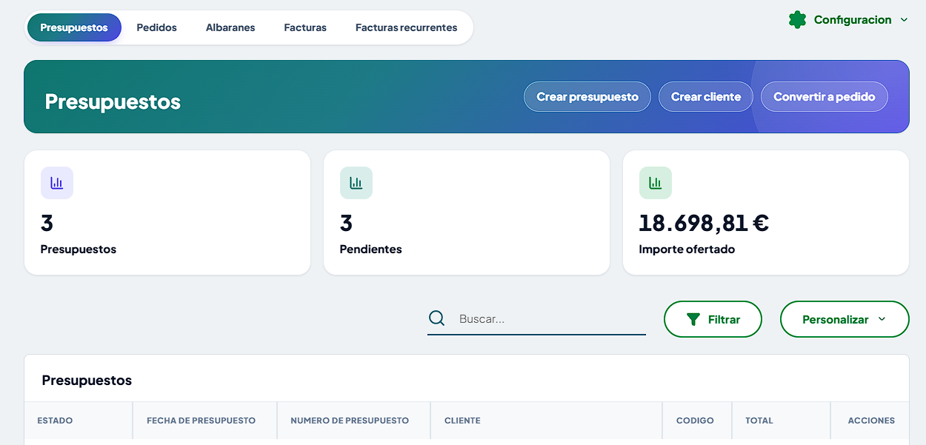Click Crear cliente button
Viewport: 926px width, 445px height.
706,97
